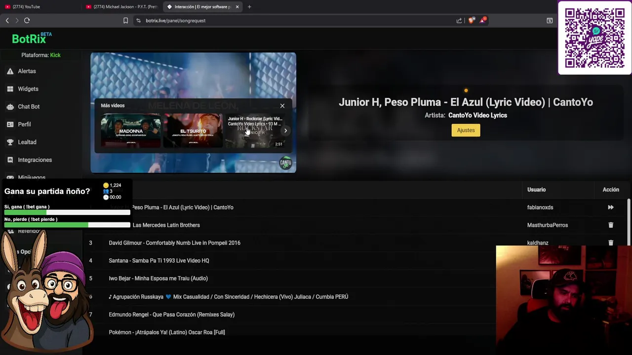
Task: Switch to the Michael Jackson P.Y.T. tab
Action: (121, 7)
